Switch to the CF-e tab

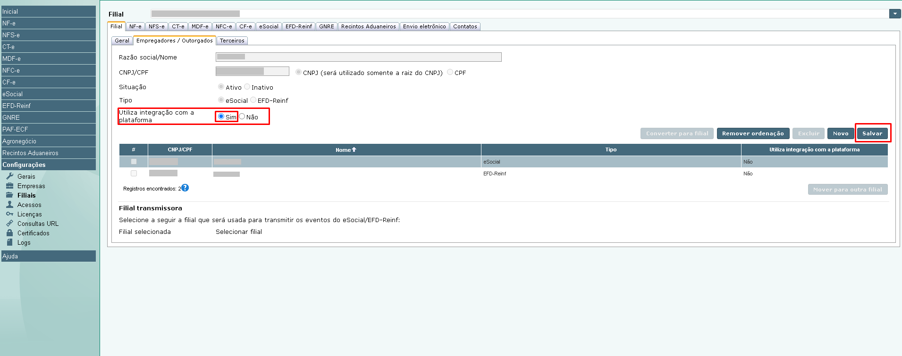click(246, 26)
